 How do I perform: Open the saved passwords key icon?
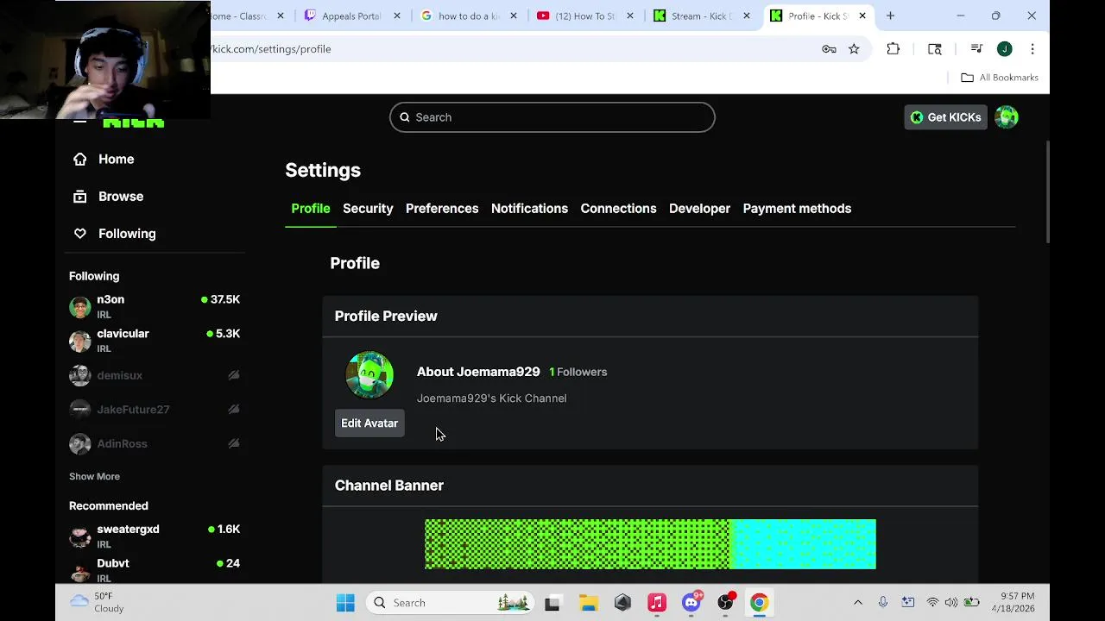point(829,49)
